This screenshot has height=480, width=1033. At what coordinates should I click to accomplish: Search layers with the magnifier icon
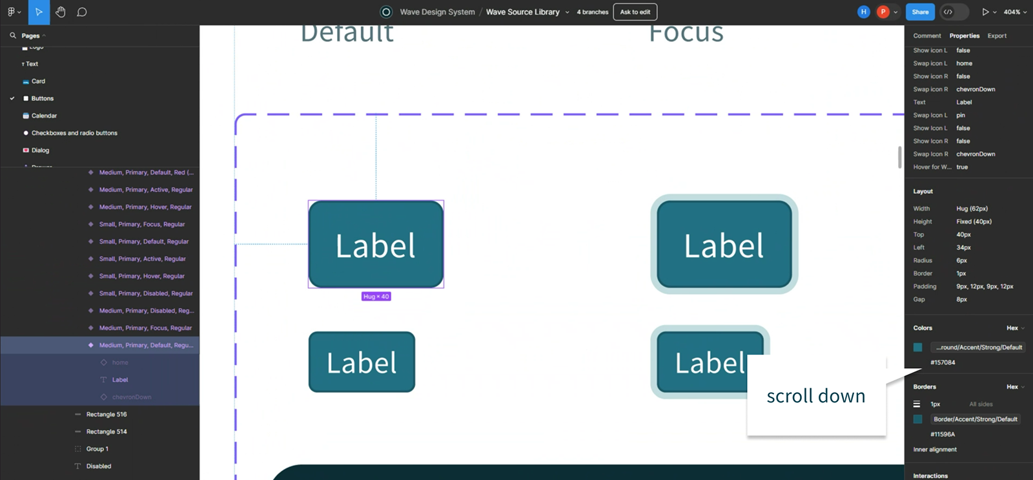pyautogui.click(x=13, y=36)
